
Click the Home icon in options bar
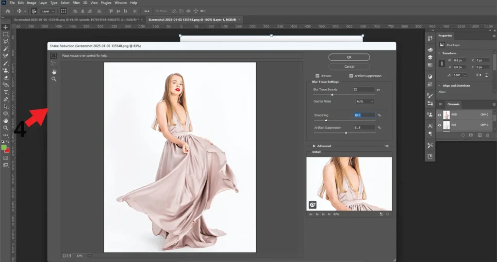tap(8, 11)
